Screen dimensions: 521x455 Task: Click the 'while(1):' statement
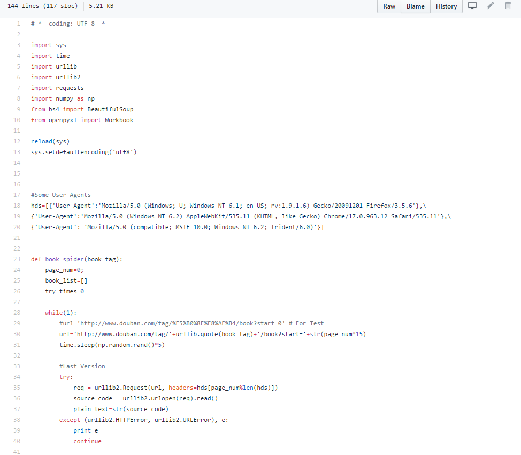pos(61,313)
